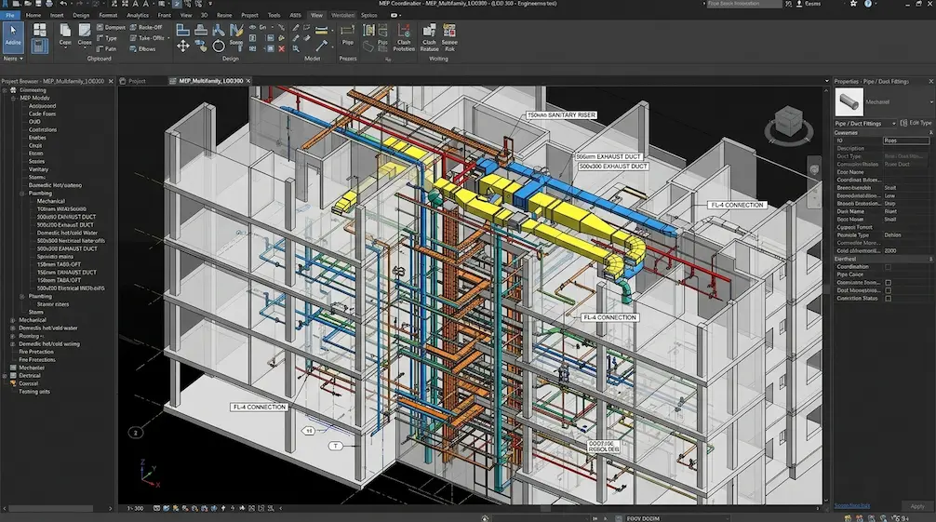
Task: Click the calculator-style panel icon under the grid icon
Action: [39, 46]
